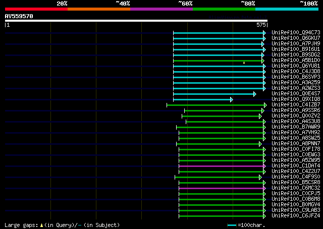This screenshot has height=229, width=323.
Task: Select the UniRef100_A3A259 label
Action: [x=296, y=83]
